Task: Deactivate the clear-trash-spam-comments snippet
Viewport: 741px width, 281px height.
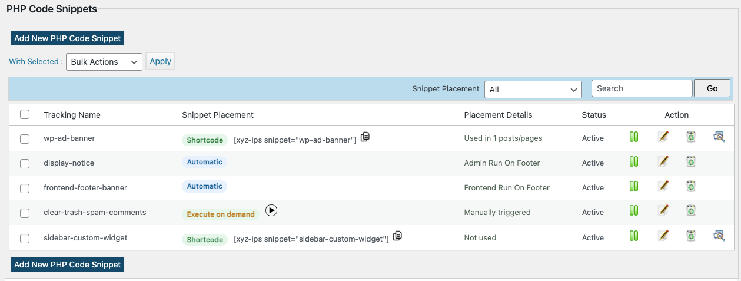Action: pos(633,210)
